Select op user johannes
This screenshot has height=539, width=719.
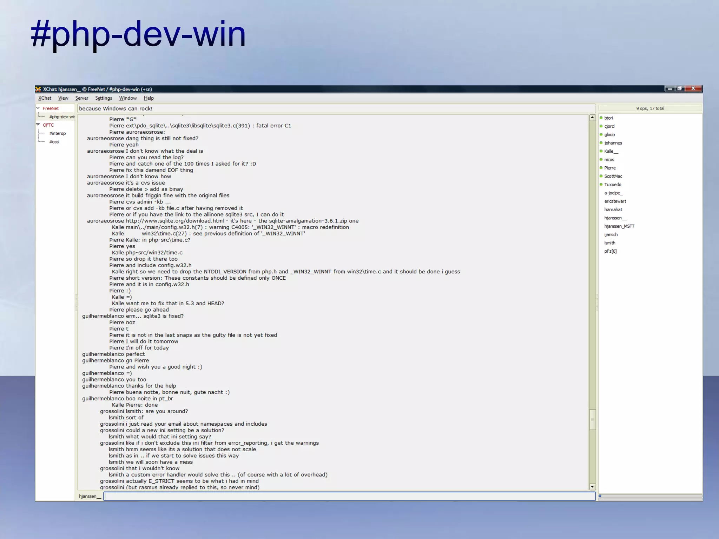[x=613, y=143]
